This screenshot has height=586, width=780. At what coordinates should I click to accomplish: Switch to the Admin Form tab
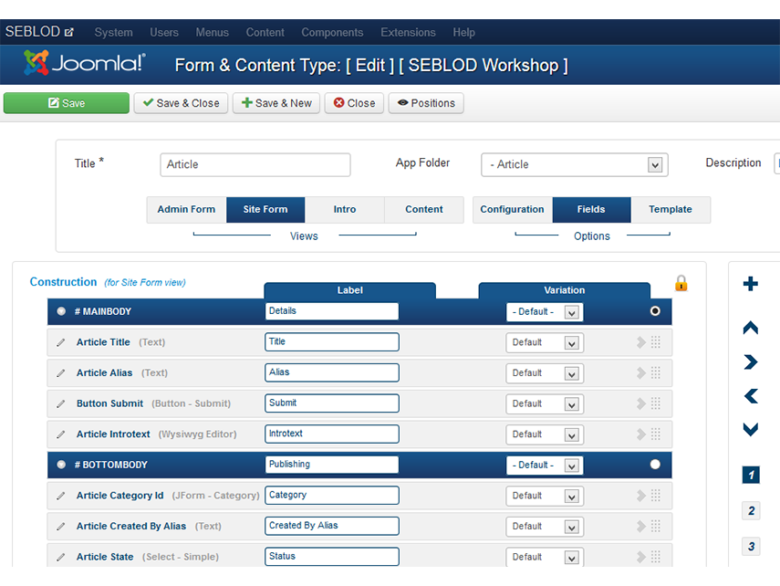pos(186,209)
